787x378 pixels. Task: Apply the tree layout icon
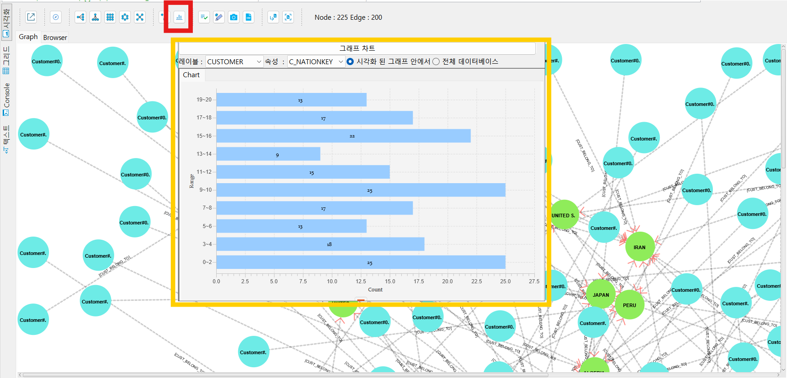[95, 17]
